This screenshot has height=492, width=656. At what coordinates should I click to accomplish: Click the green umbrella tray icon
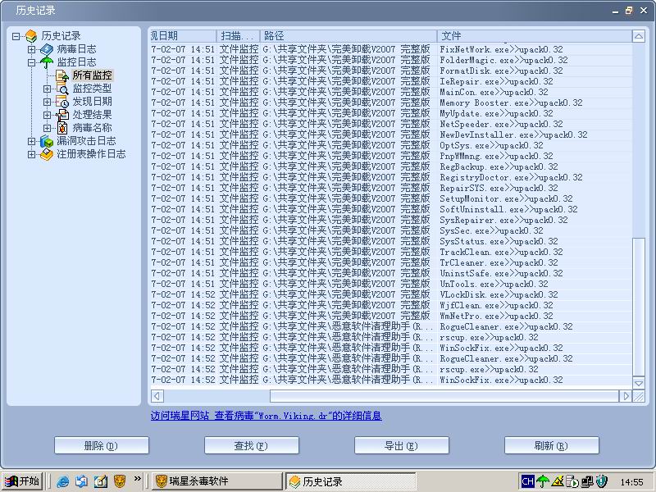[x=543, y=481]
